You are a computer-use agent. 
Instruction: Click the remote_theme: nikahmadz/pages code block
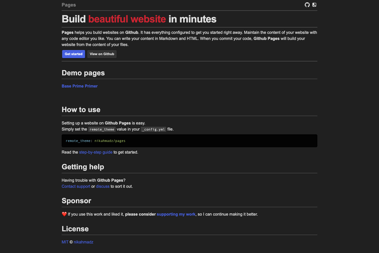[x=189, y=141]
